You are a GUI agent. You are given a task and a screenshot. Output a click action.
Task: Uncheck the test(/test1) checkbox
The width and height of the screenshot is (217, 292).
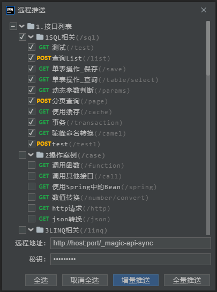tap(32, 144)
